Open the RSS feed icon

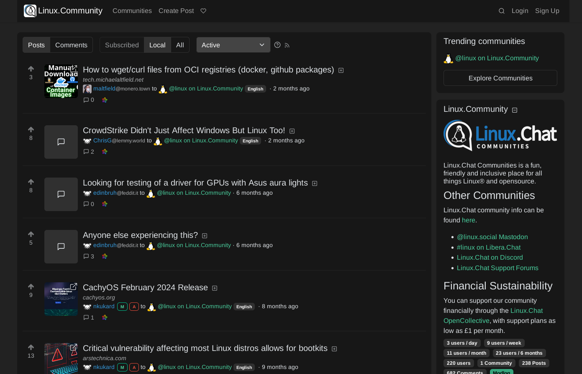click(287, 45)
